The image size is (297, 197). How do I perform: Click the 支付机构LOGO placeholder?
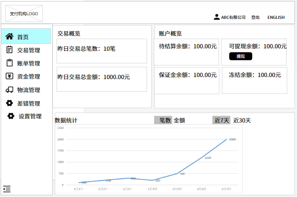coord(24,14)
